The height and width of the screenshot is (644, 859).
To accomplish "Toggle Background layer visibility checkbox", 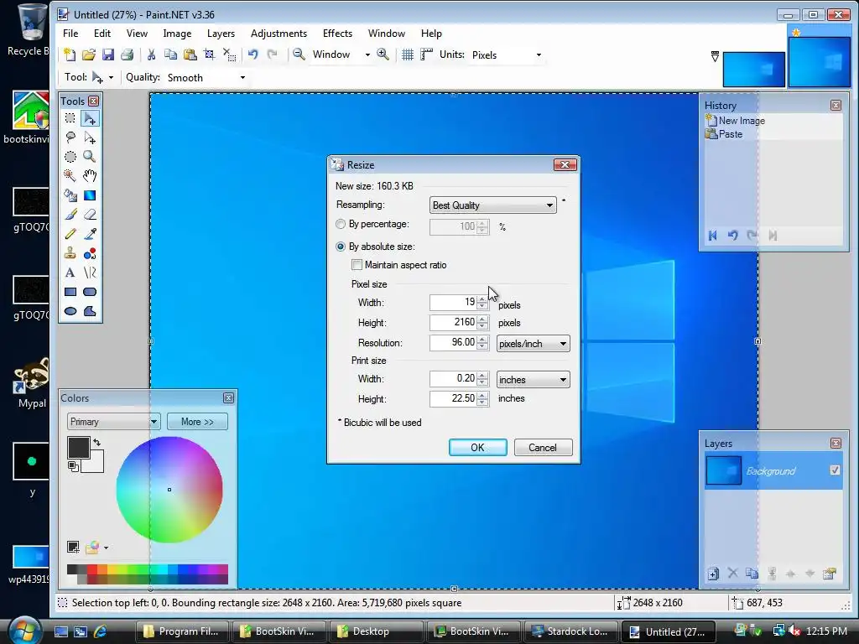I will coord(835,470).
